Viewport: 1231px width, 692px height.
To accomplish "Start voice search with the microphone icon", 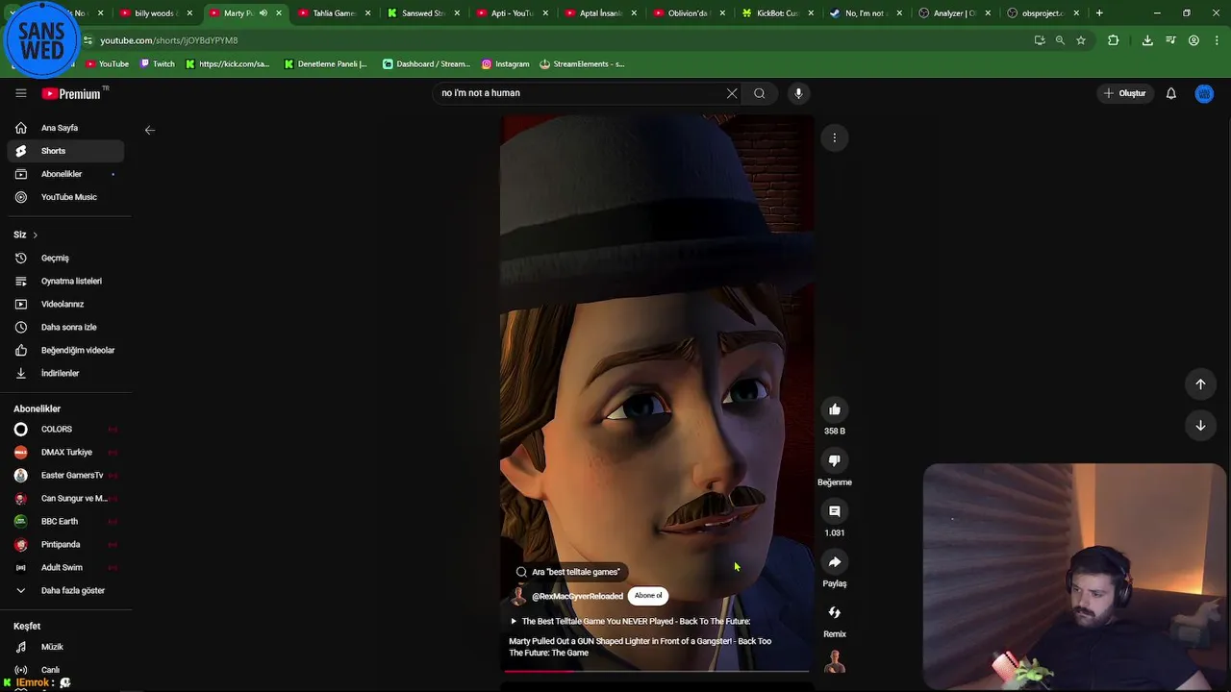I will (x=798, y=93).
